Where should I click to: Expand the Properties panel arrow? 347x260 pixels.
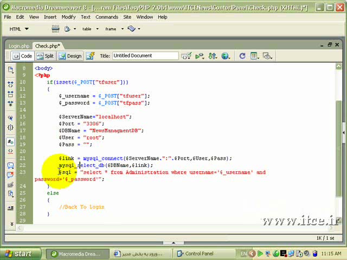click(173, 243)
